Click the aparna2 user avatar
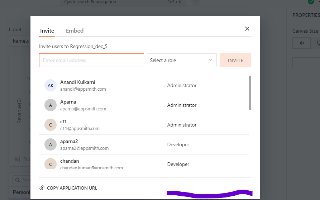This screenshot has width=320, height=200. coord(51,144)
